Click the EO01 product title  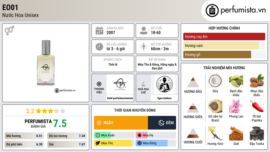click(10, 8)
